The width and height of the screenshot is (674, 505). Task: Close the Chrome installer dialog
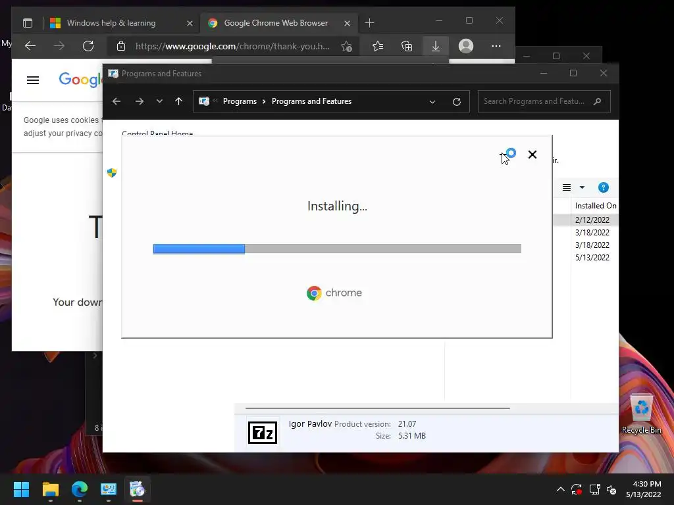532,155
